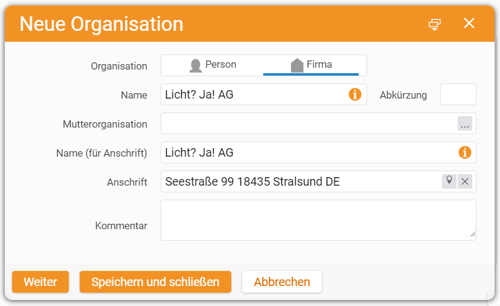Click into the Kommentar text area
Viewport: 500px width, 306px height.
pyautogui.click(x=318, y=220)
